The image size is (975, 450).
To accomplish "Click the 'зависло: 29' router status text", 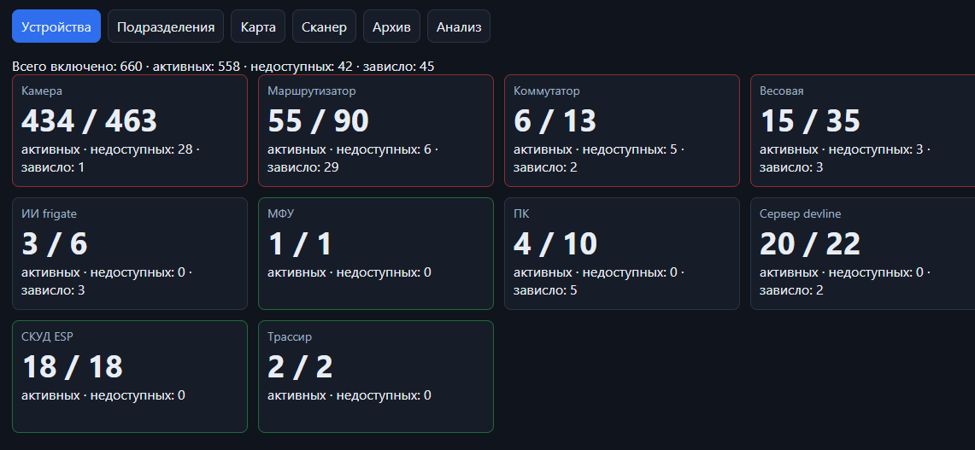I will click(303, 167).
